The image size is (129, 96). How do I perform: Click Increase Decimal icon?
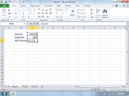(57, 17)
